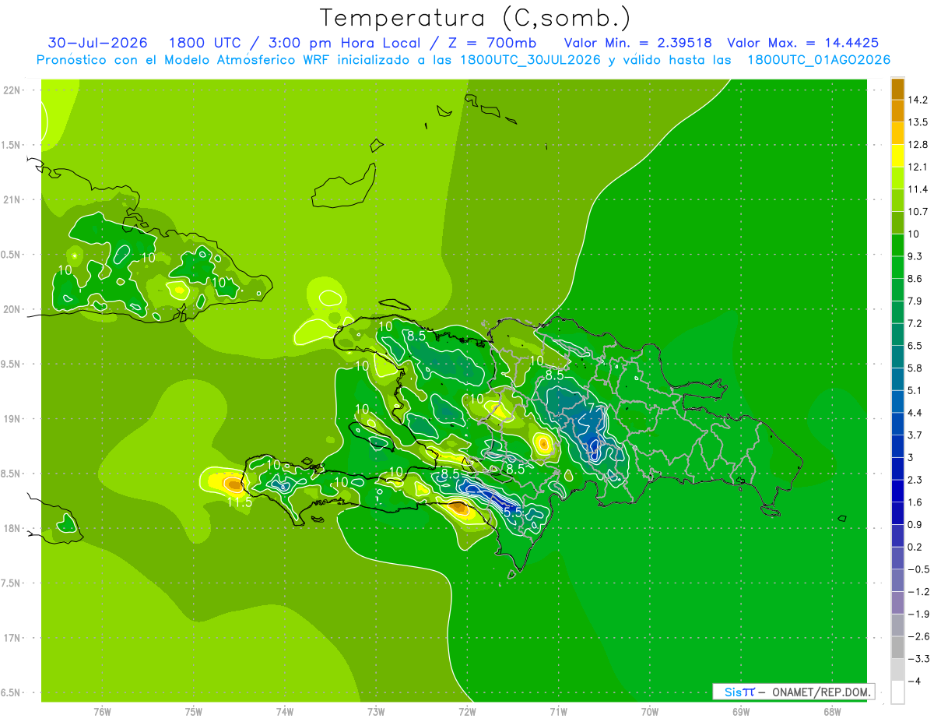Click the "7" contour label over Dominican Republic
The image size is (934, 722).
[x=592, y=407]
